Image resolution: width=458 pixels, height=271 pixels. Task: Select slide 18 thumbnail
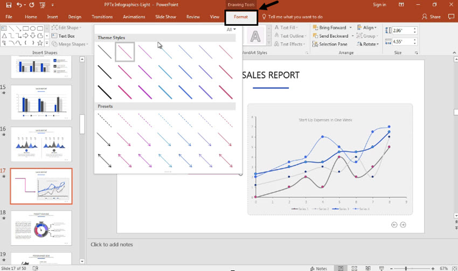[41, 228]
